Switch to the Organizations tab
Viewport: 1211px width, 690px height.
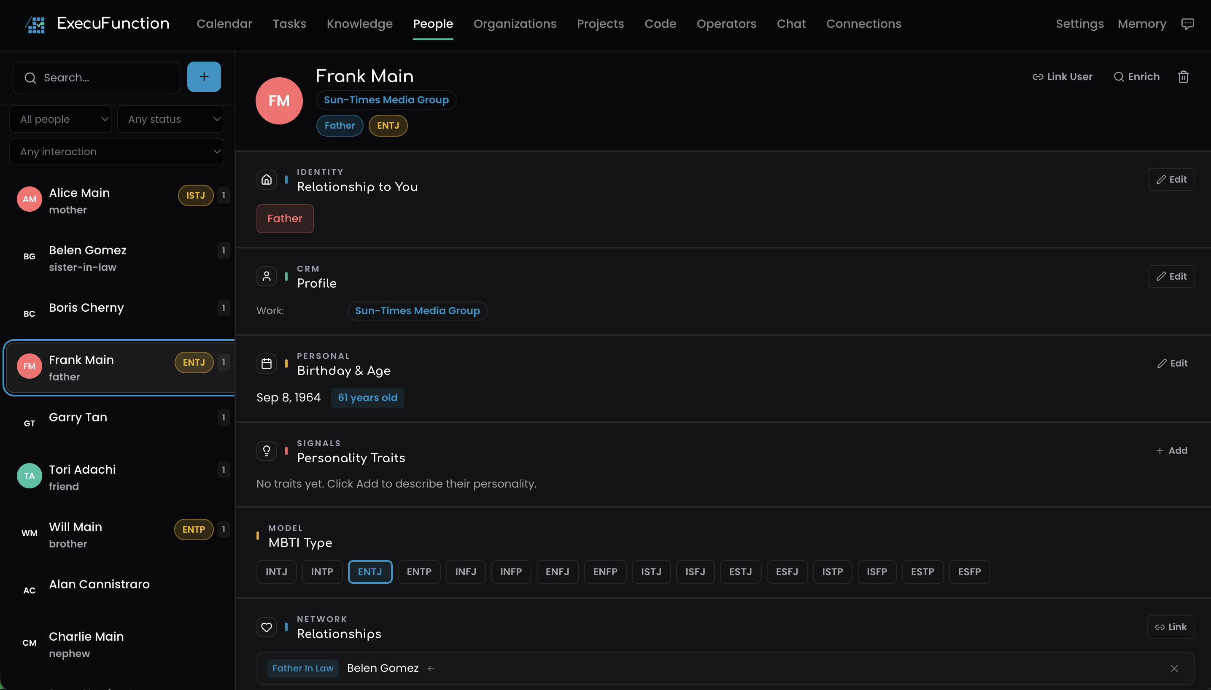coord(515,24)
